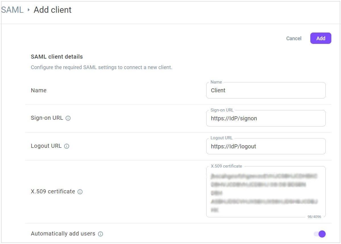Click the 'Add client' page title
The height and width of the screenshot is (244, 341).
53,10
